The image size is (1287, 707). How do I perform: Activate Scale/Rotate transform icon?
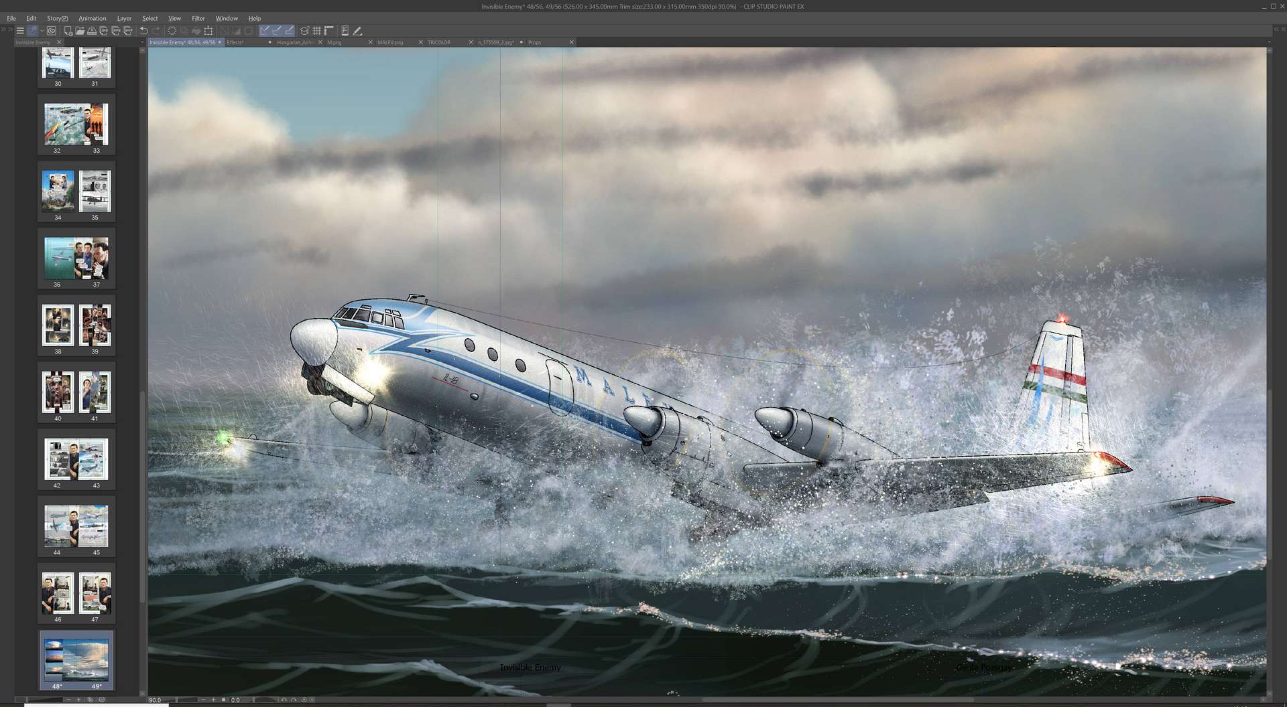[208, 31]
